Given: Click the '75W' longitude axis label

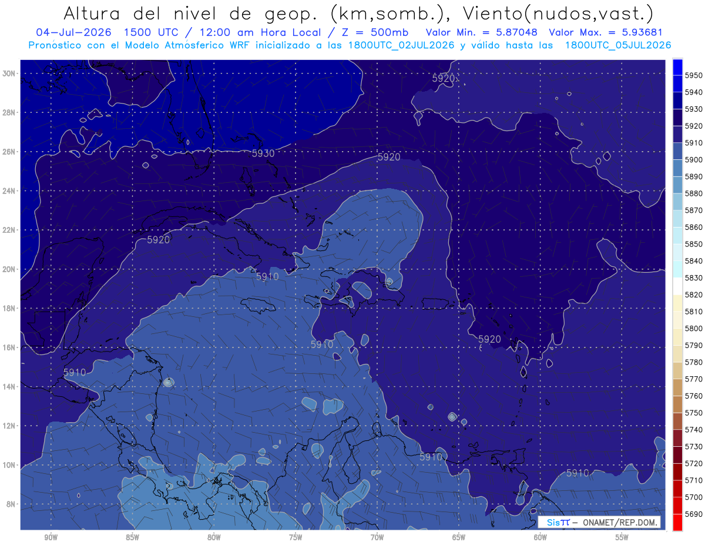Looking at the screenshot, I should (x=296, y=538).
